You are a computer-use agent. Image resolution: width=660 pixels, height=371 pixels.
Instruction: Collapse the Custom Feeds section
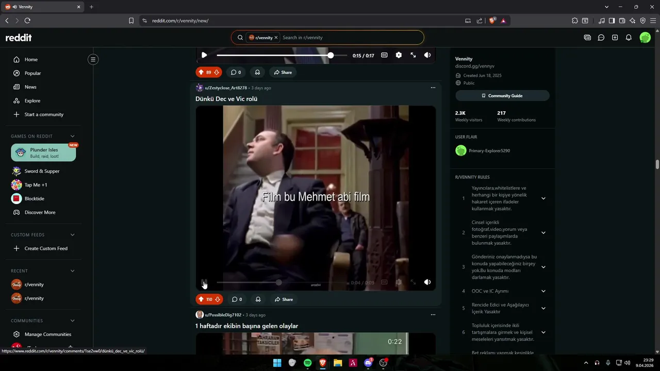72,235
